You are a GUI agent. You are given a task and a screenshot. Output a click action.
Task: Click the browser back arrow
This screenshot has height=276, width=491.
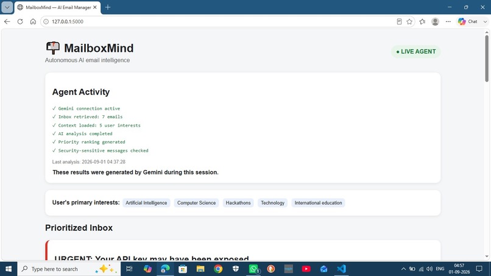pyautogui.click(x=7, y=21)
